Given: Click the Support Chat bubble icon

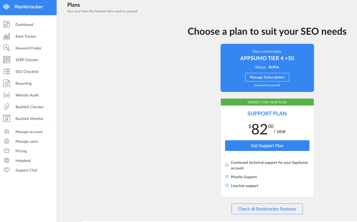Looking at the screenshot, I should (6, 170).
